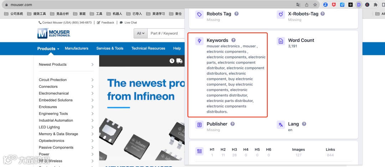Open the Services & Tools menu
Image resolution: width=385 pixels, height=167 pixels.
(x=110, y=48)
